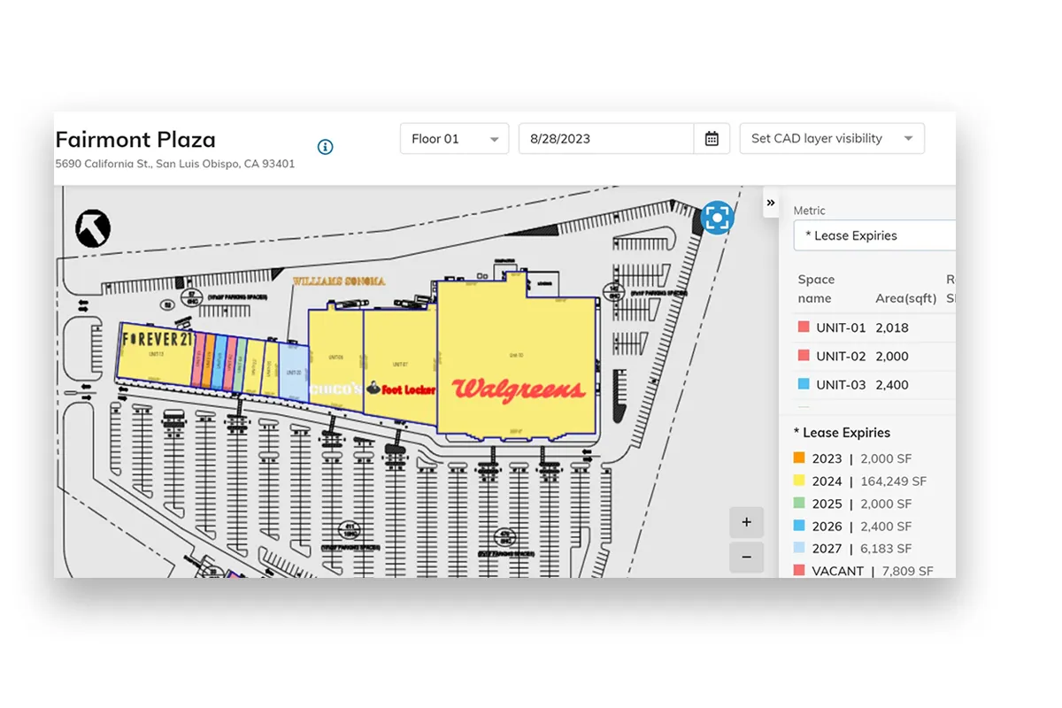Click the 2,400 area value for UNIT-03

[x=892, y=384]
